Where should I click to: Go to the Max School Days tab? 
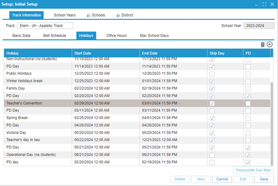[154, 35]
